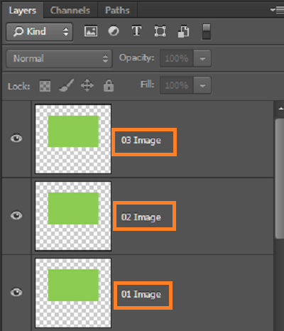Expand the Fill slider arrow
This screenshot has width=284, height=331.
pos(202,85)
